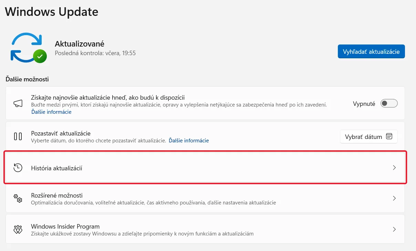Open Rozšírené možnosti chevron arrow
This screenshot has height=251, width=416.
(395, 198)
